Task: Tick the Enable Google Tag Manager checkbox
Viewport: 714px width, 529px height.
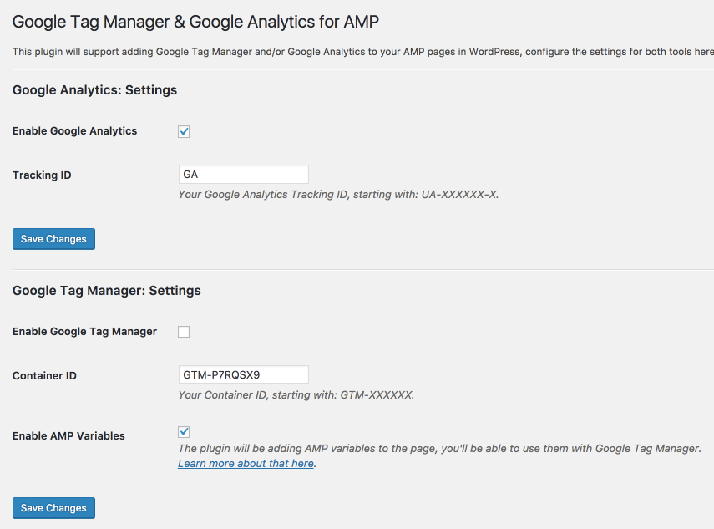Action: (184, 332)
